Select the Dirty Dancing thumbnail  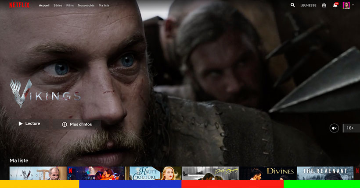pos(211,173)
